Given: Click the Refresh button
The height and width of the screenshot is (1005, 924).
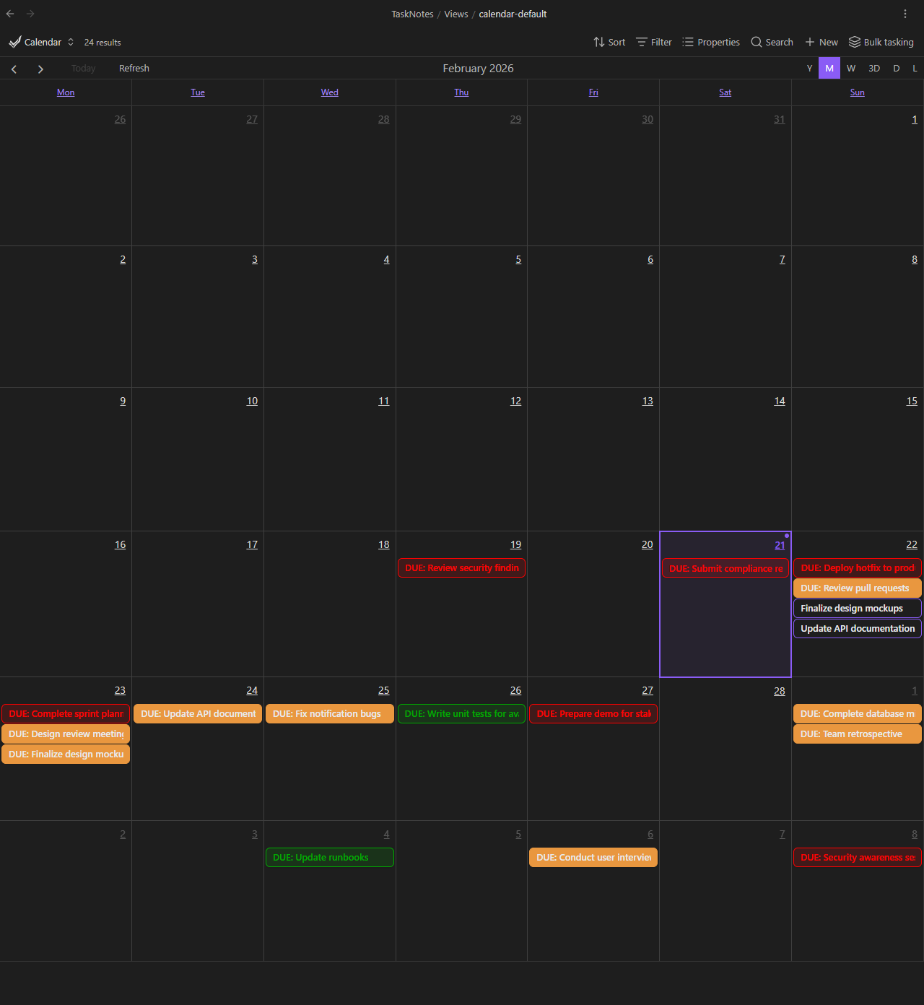Looking at the screenshot, I should [x=134, y=68].
